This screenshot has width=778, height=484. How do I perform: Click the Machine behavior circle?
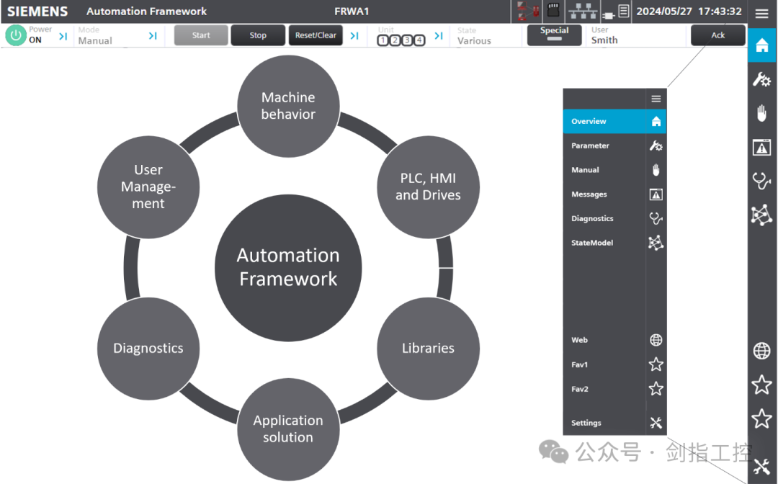click(x=288, y=106)
